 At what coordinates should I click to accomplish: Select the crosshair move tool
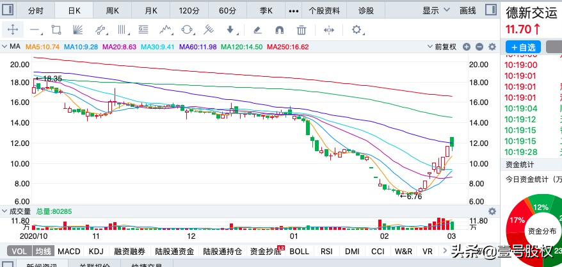(x=13, y=30)
